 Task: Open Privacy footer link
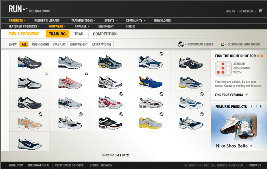coord(255,165)
